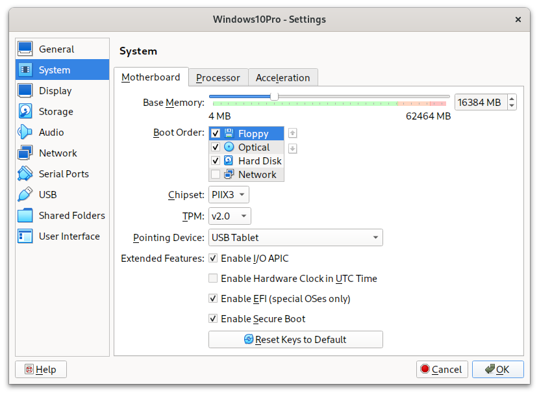Open the Chipset PIIX3 dropdown
Viewport: 539px width, 395px height.
(229, 195)
